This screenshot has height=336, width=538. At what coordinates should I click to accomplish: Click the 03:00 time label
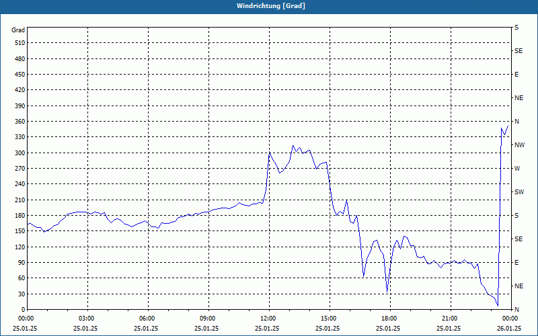(85, 319)
